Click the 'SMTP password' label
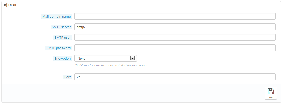 [x=59, y=48]
